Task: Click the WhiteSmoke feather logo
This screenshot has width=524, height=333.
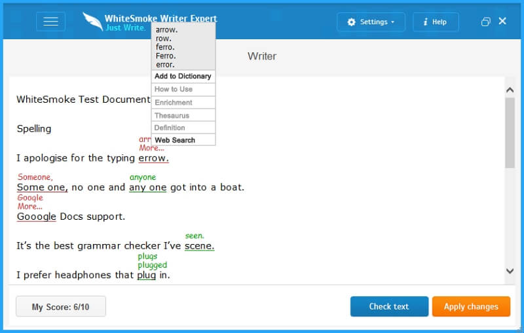Action: (92, 22)
